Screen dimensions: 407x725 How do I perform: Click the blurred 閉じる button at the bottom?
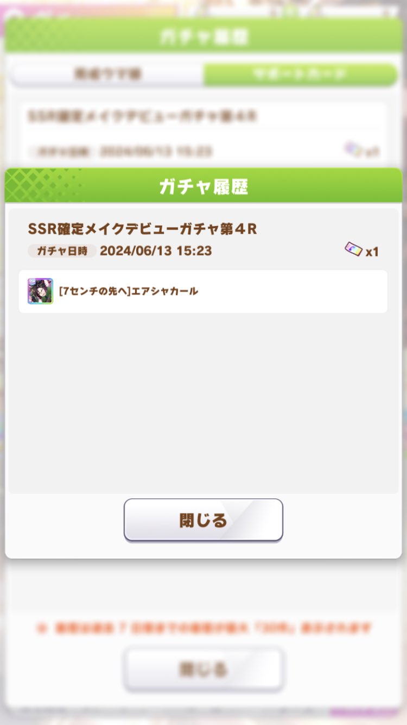(x=203, y=668)
